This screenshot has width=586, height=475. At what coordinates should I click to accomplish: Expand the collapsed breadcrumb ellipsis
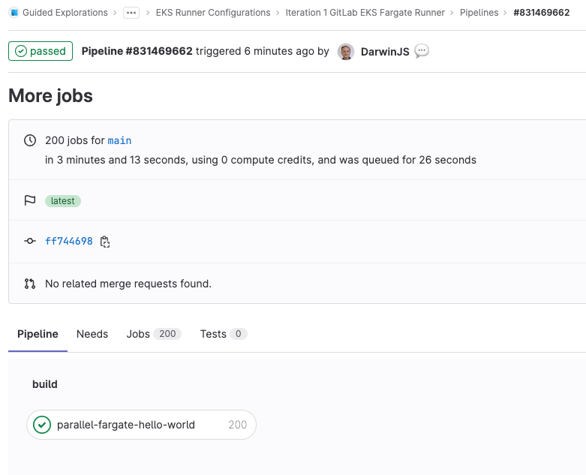pyautogui.click(x=131, y=13)
